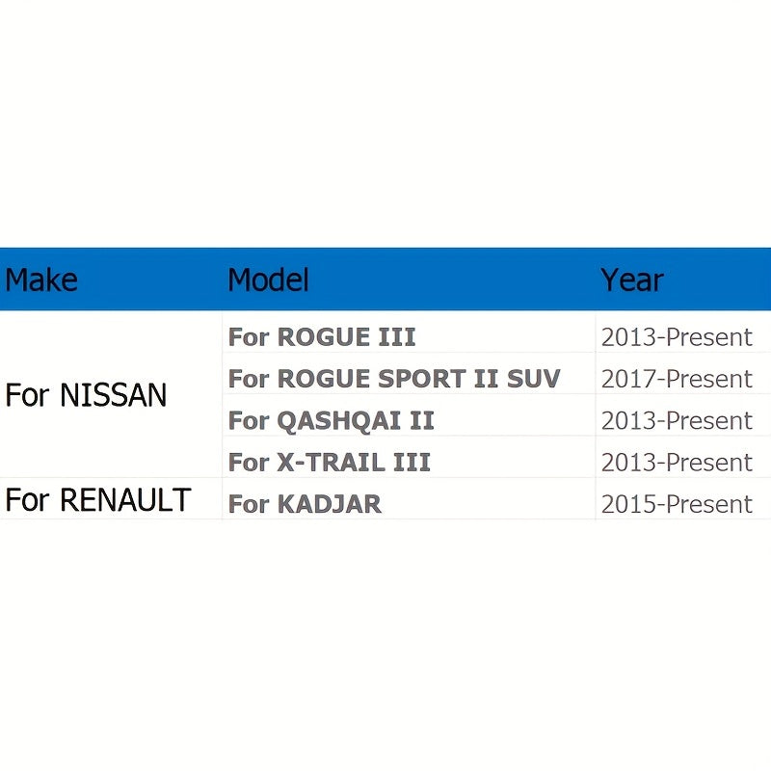Select the For NISSAN make cell

pyautogui.click(x=86, y=395)
